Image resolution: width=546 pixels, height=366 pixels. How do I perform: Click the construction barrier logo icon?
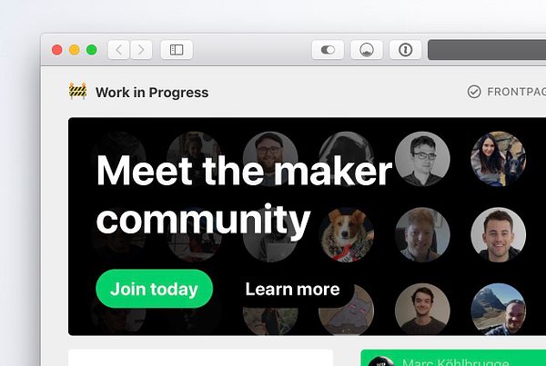pyautogui.click(x=77, y=92)
